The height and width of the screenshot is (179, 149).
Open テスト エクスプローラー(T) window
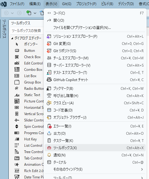click(x=95, y=73)
